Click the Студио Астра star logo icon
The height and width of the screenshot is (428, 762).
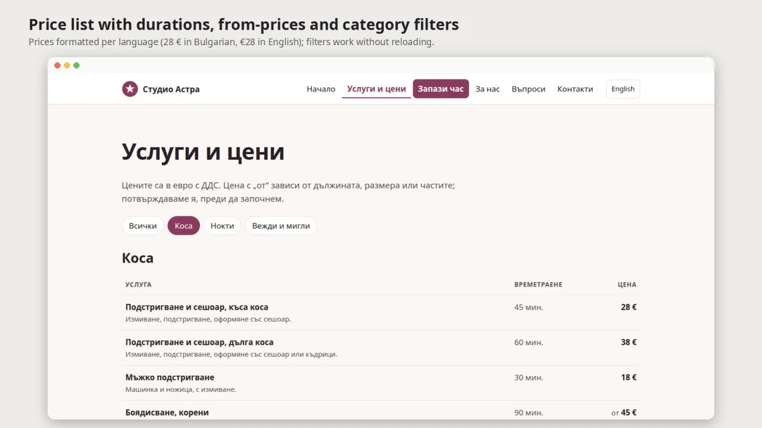pos(130,89)
